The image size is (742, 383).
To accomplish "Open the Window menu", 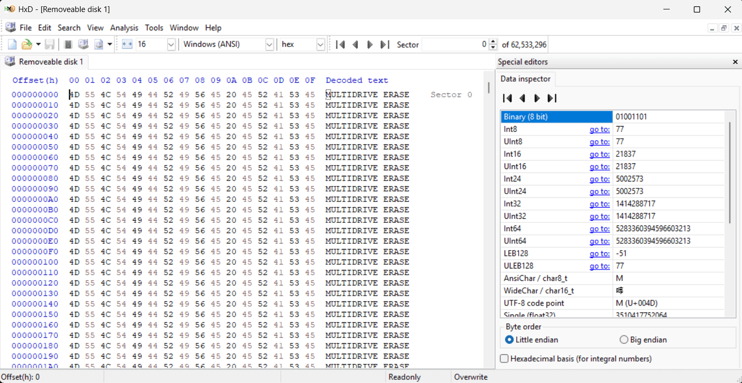I will pyautogui.click(x=184, y=28).
